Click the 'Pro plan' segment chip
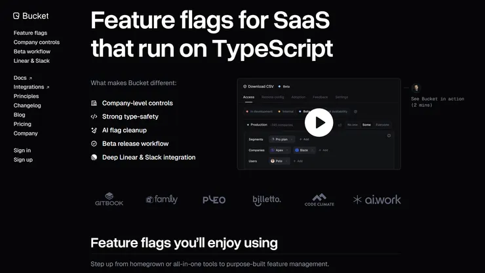The image size is (485, 273). (x=282, y=139)
